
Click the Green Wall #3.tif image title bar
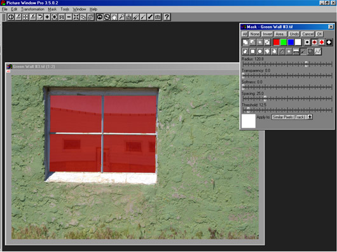pyautogui.click(x=123, y=67)
